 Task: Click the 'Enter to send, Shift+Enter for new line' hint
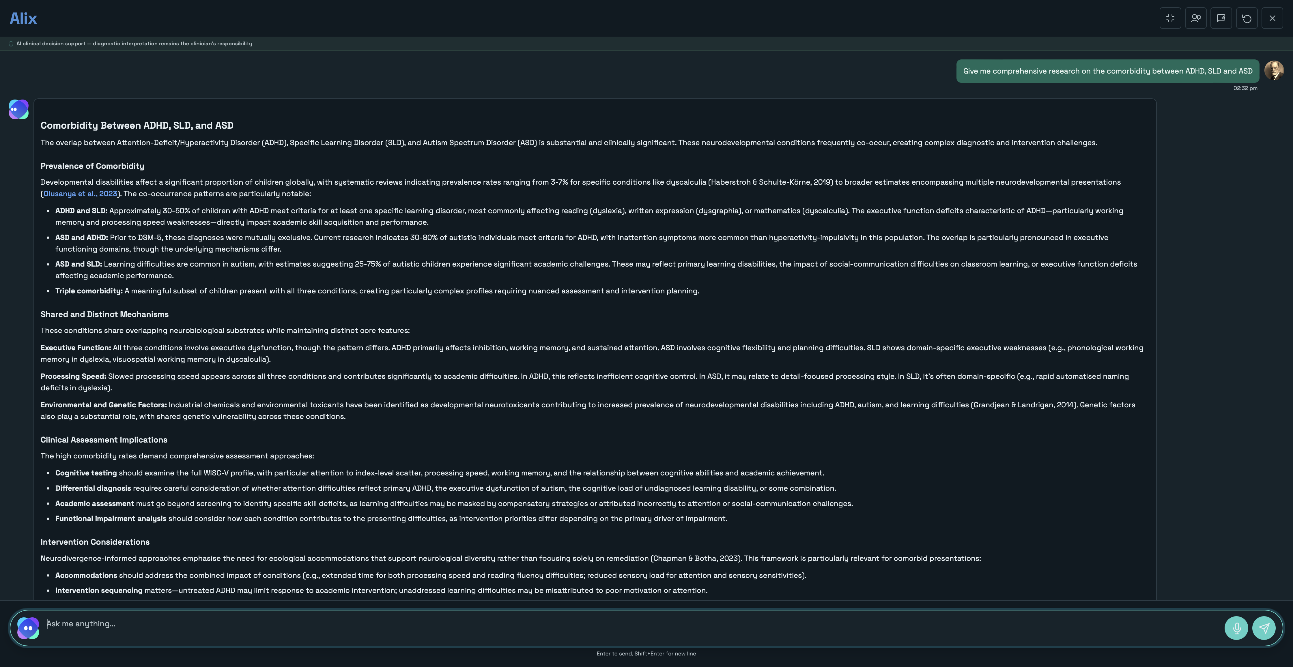click(646, 653)
